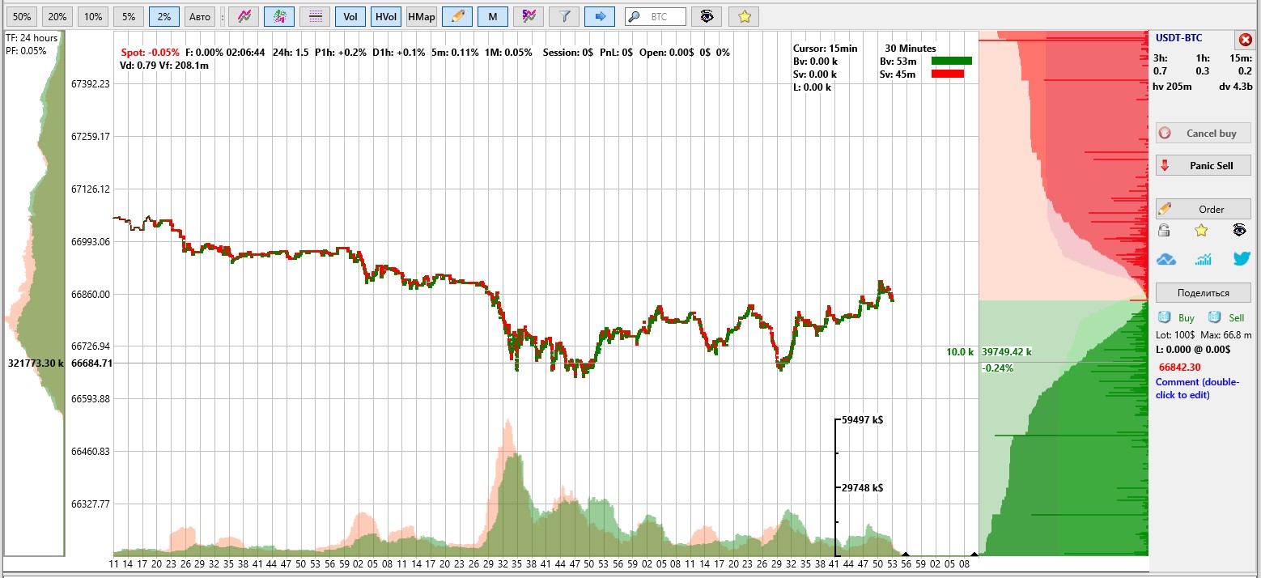Click the horizontal lines toolbar icon

coord(315,16)
